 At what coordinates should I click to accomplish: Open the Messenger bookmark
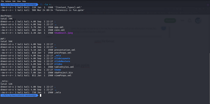[x=173, y=13]
